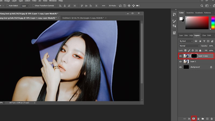Click the align bottom edges icon

point(91,6)
